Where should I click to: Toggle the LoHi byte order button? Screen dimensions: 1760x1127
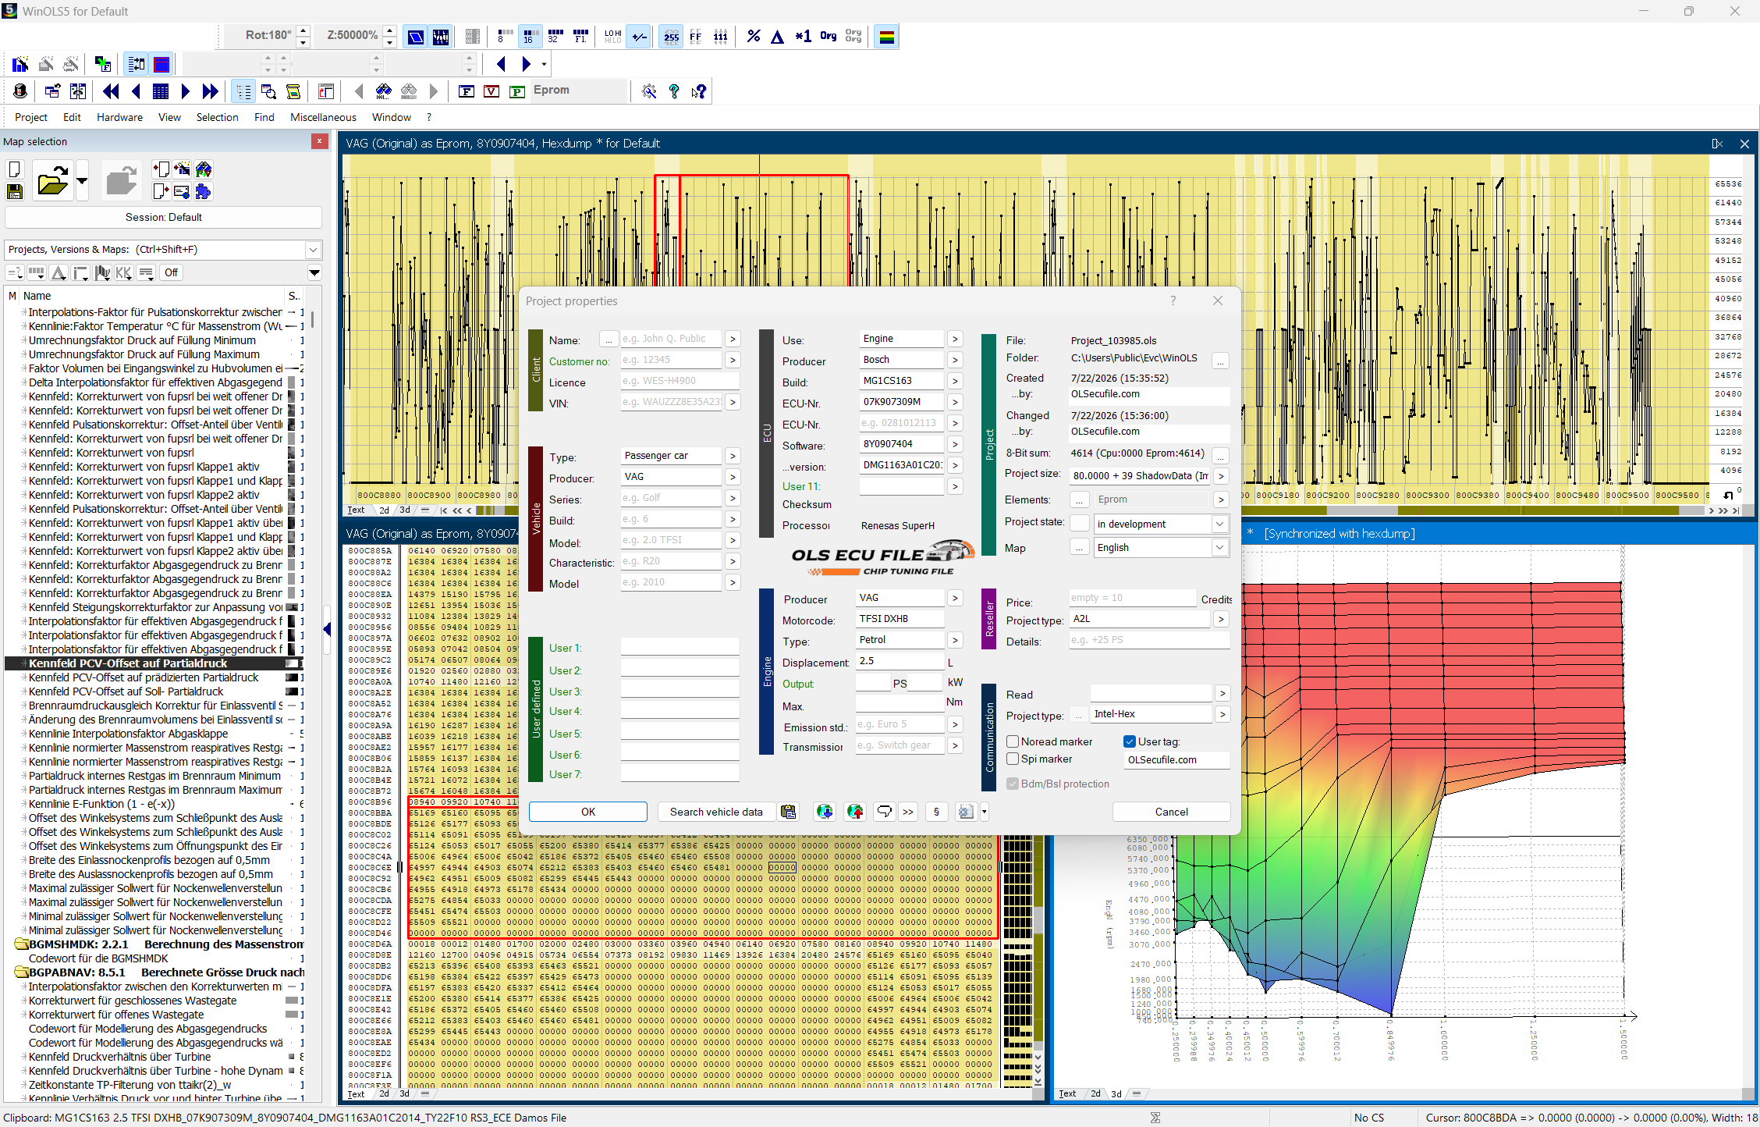pos(613,36)
